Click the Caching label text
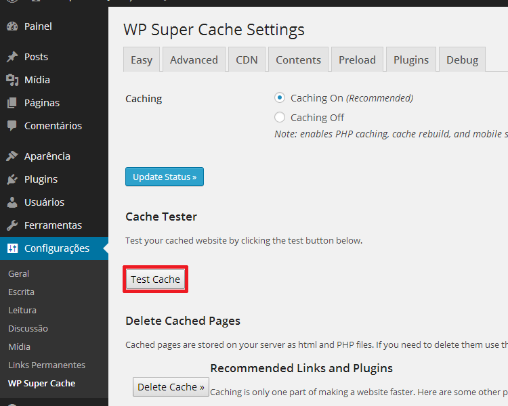508x406 pixels. pyautogui.click(x=144, y=99)
